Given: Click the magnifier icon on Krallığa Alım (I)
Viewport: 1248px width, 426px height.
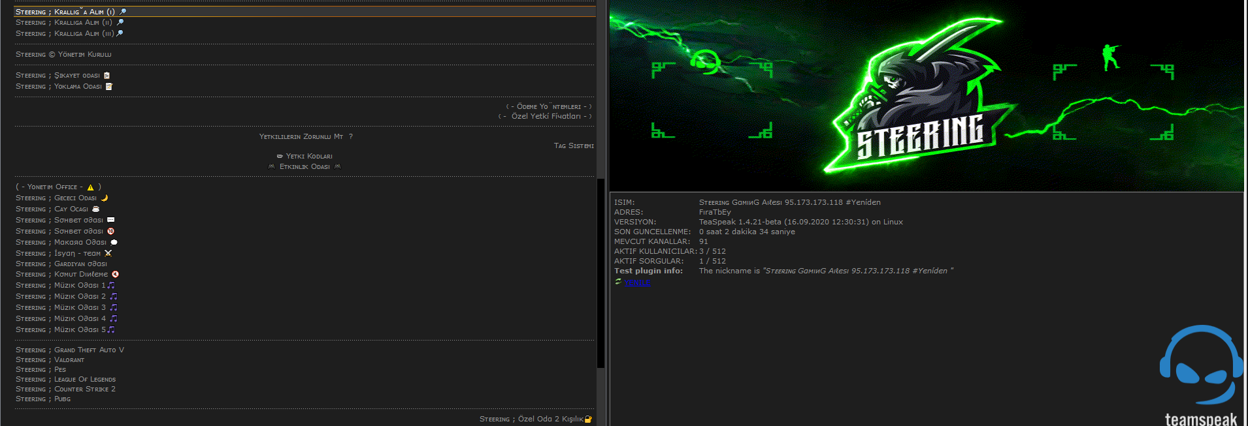Looking at the screenshot, I should tap(123, 12).
